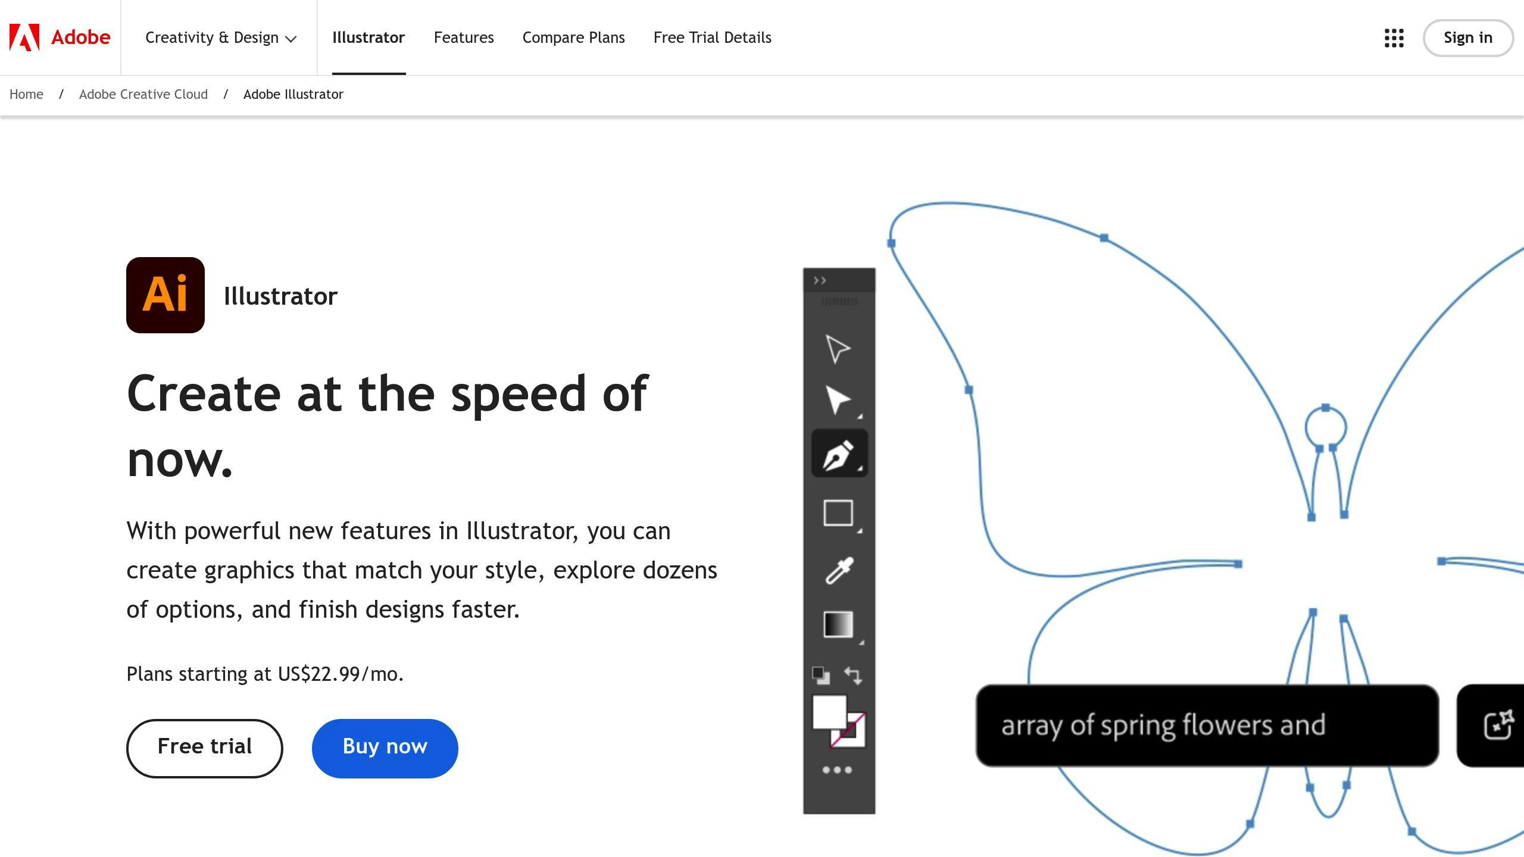Select the Illustrator tab

click(368, 37)
